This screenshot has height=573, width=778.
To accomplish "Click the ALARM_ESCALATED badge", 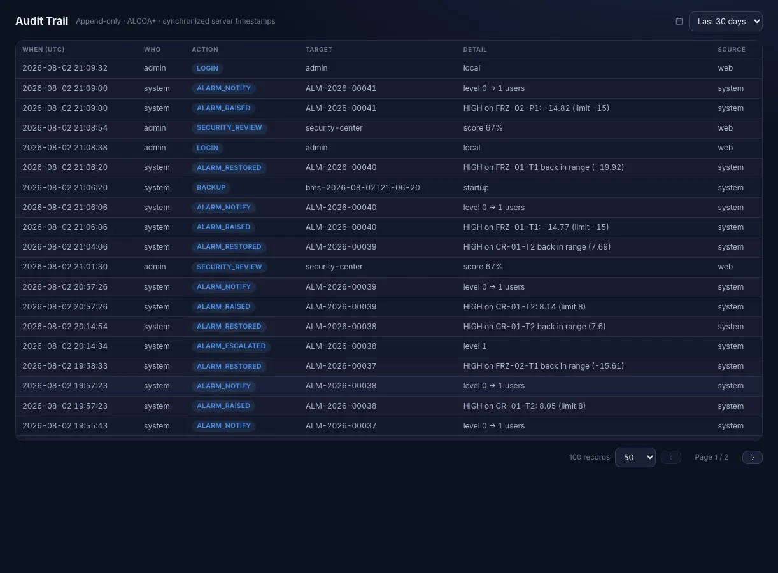I will [x=231, y=346].
